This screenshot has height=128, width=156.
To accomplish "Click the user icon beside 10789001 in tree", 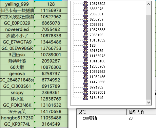I will pos(86,92).
